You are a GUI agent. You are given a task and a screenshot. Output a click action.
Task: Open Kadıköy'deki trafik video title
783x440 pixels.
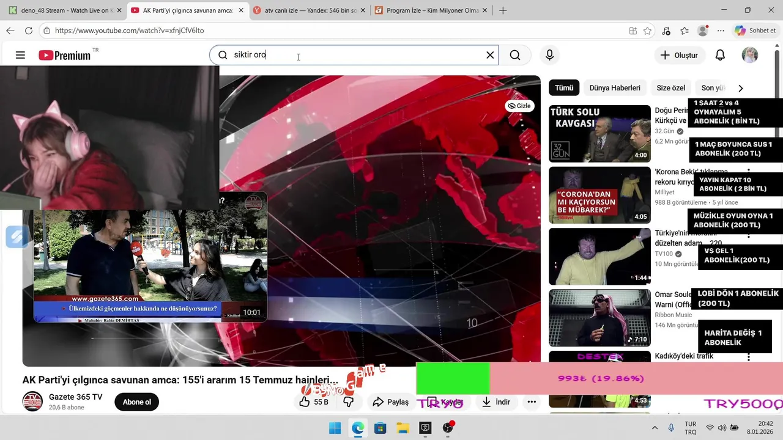684,356
